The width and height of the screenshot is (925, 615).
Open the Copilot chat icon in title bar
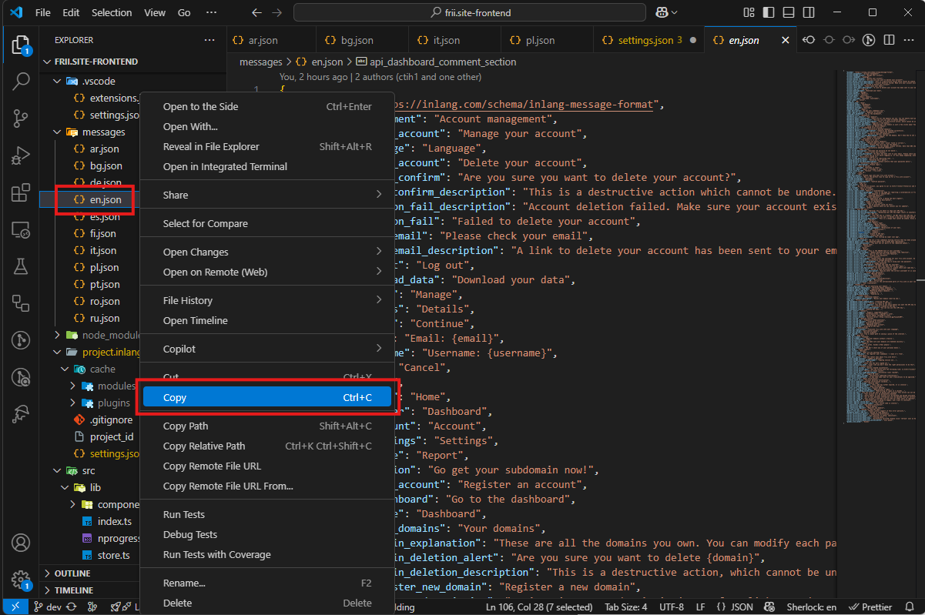[x=660, y=12]
